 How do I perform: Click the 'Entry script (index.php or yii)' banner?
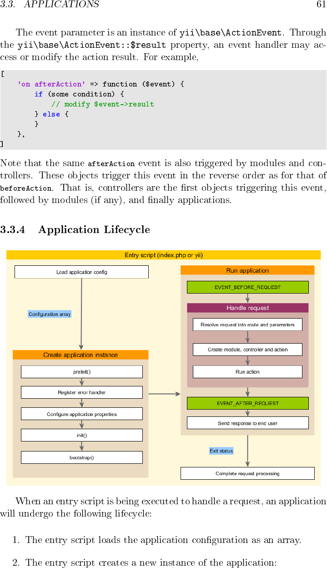click(x=164, y=255)
